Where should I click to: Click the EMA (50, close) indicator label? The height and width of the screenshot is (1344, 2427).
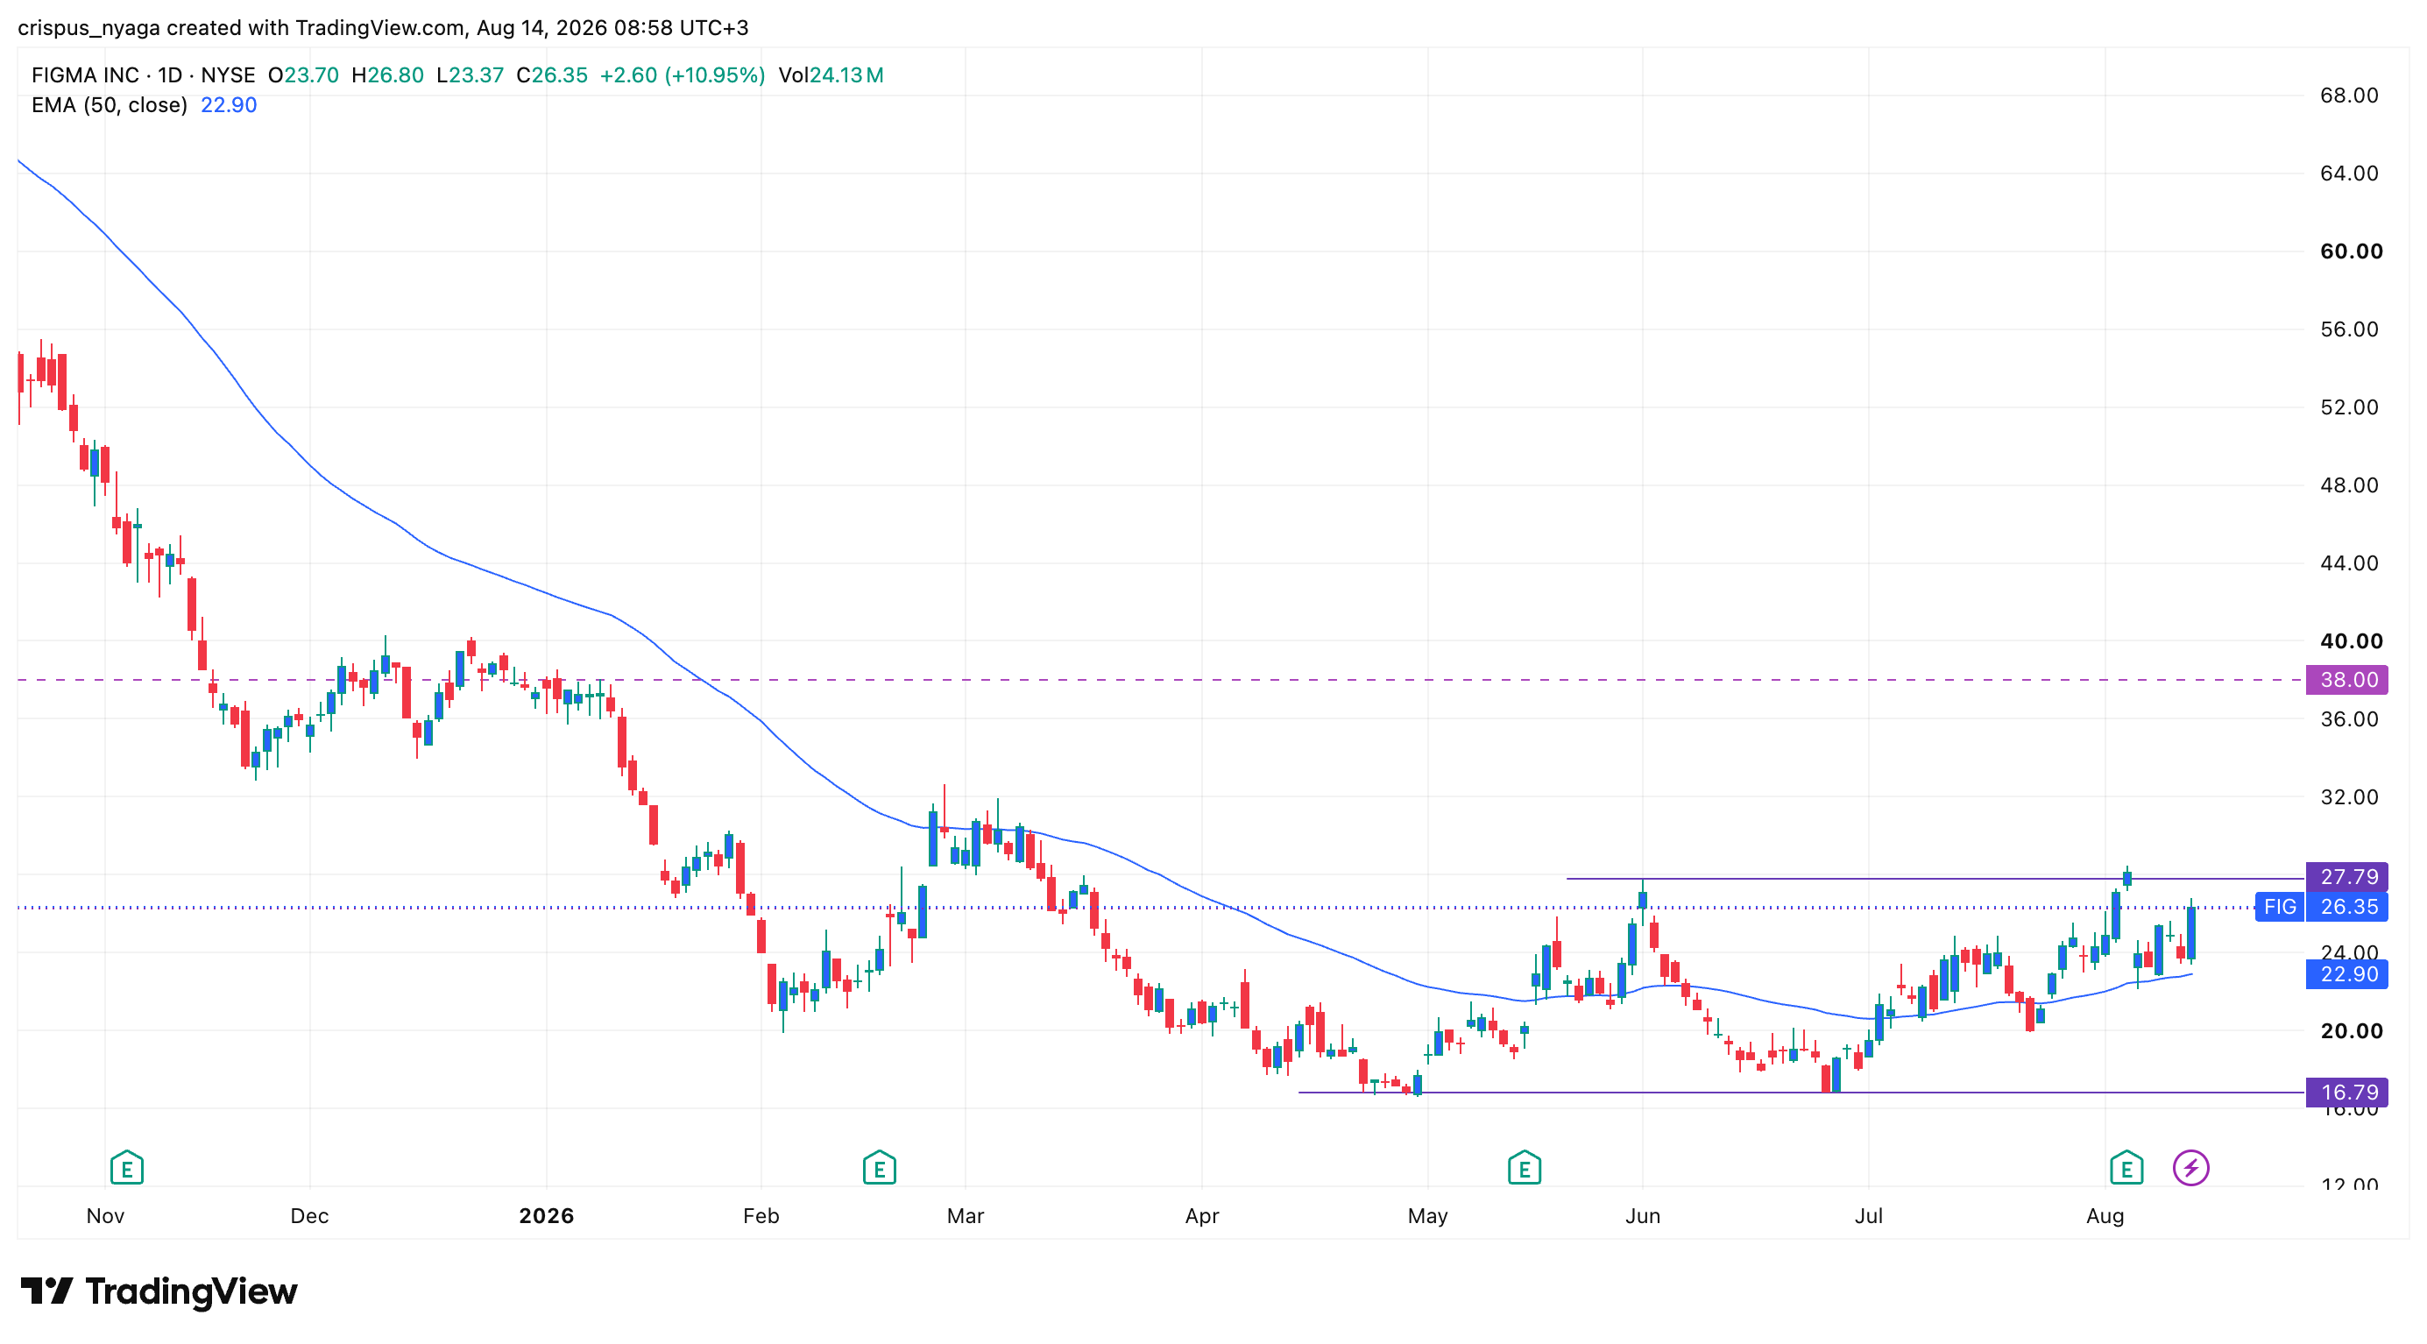point(110,105)
